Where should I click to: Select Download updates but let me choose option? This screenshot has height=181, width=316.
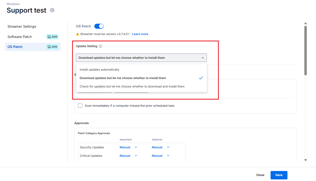click(x=141, y=78)
